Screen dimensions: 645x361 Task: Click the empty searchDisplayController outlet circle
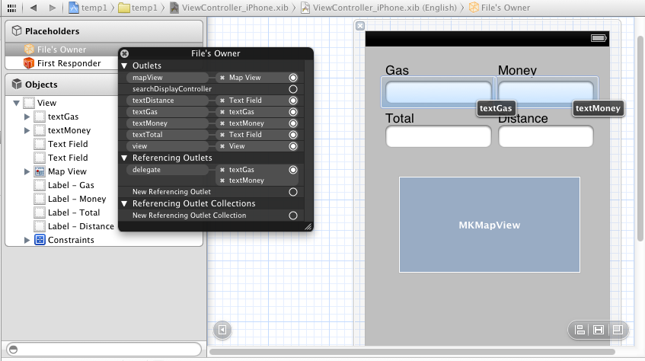tap(292, 89)
